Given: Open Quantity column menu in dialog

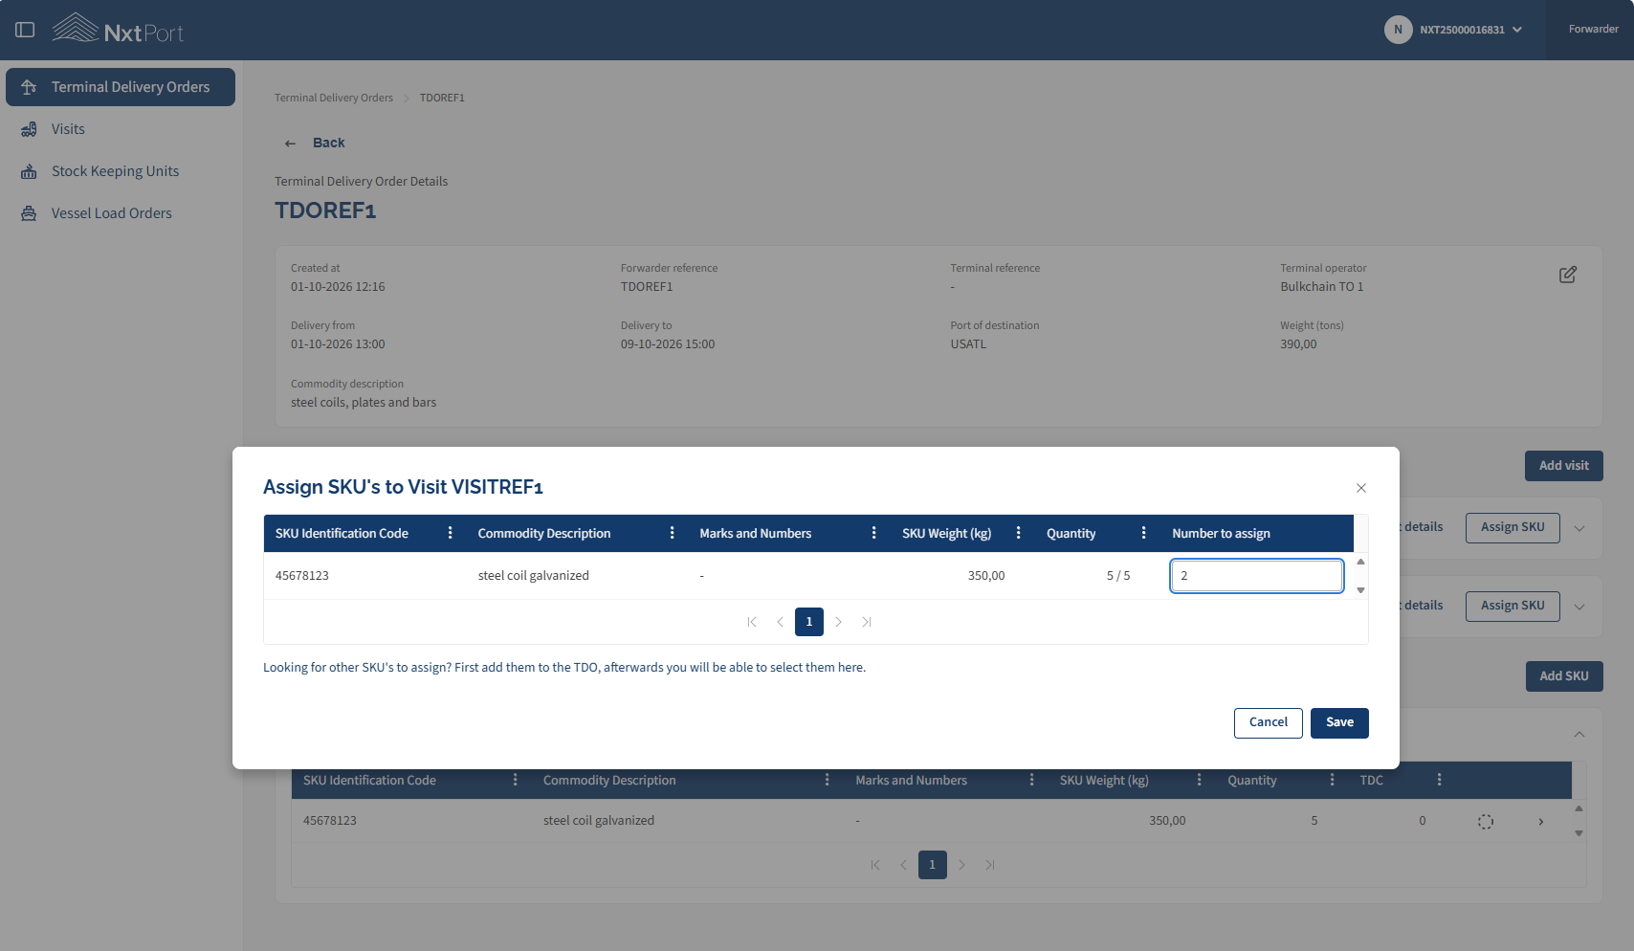Looking at the screenshot, I should [x=1144, y=533].
